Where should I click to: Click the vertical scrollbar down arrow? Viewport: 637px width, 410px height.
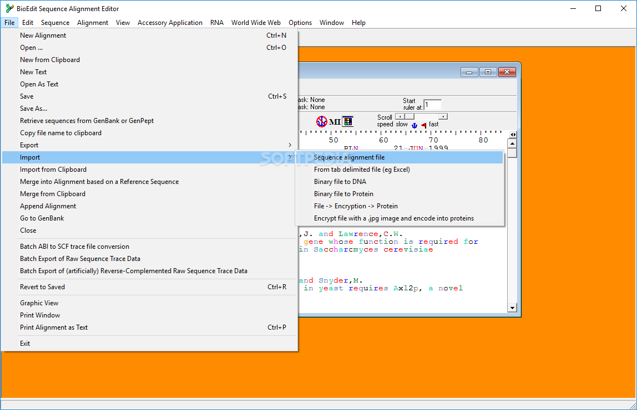512,308
